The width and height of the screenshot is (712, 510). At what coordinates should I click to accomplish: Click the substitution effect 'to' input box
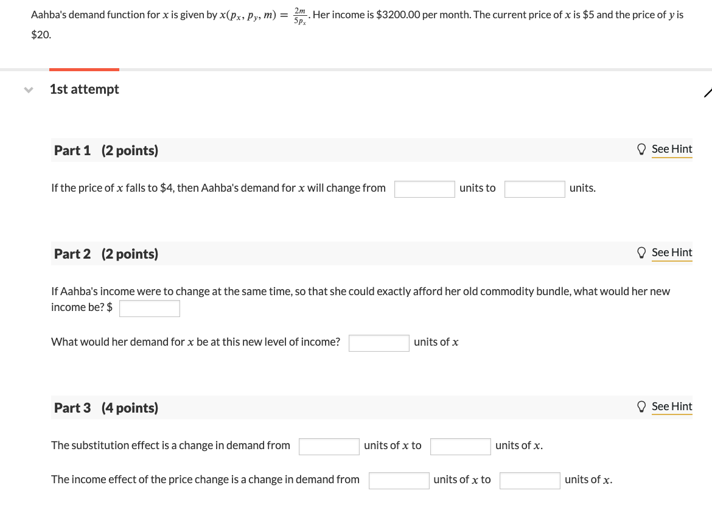point(460,446)
